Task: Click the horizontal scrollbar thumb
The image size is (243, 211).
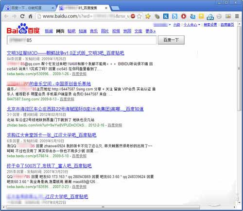Action: coord(103,207)
